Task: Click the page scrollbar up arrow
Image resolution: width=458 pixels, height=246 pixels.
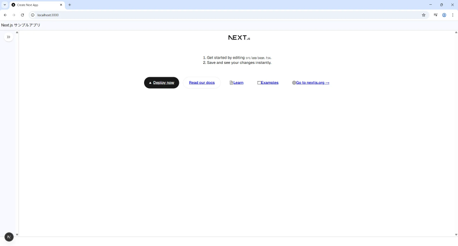Action: (x=456, y=32)
